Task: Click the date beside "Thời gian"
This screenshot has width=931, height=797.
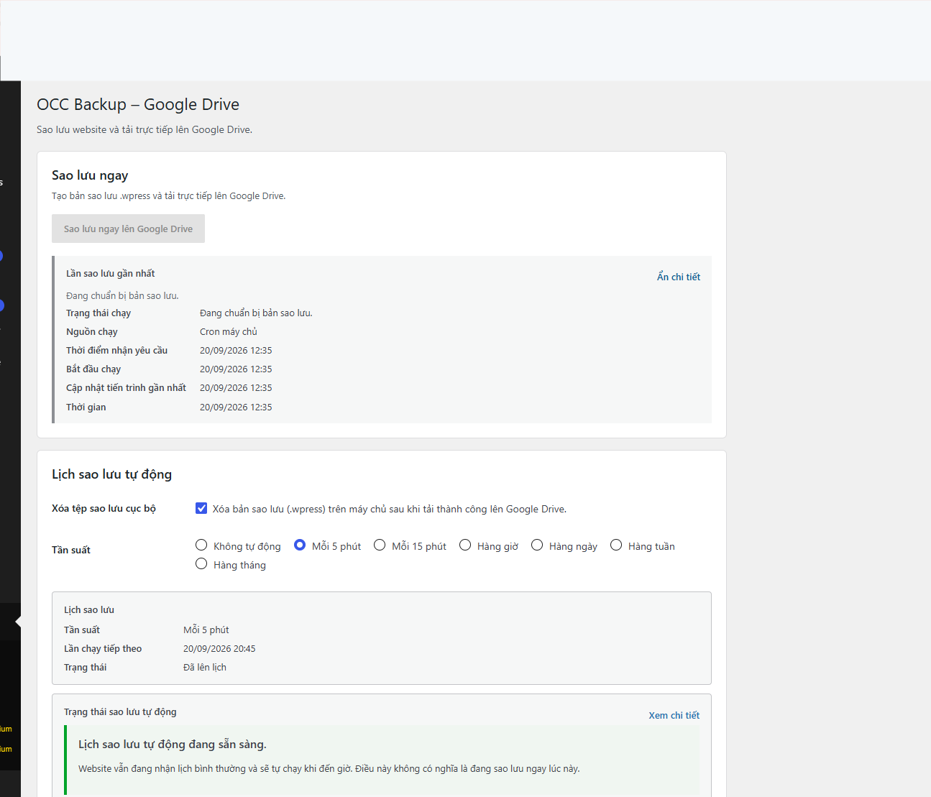Action: tap(236, 407)
